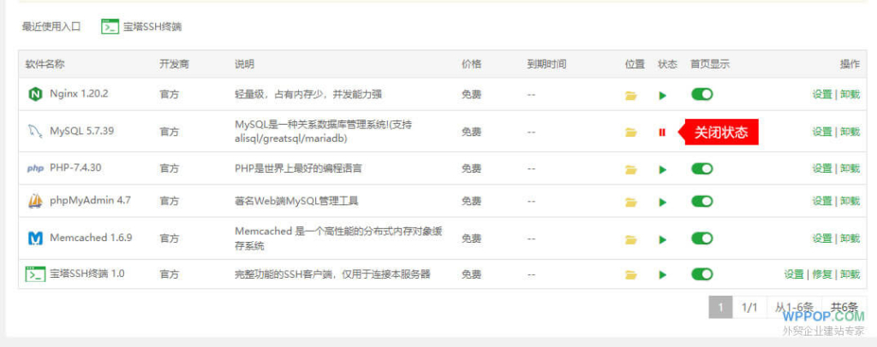This screenshot has width=877, height=347.
Task: Click the PHP logo icon
Action: pos(35,168)
